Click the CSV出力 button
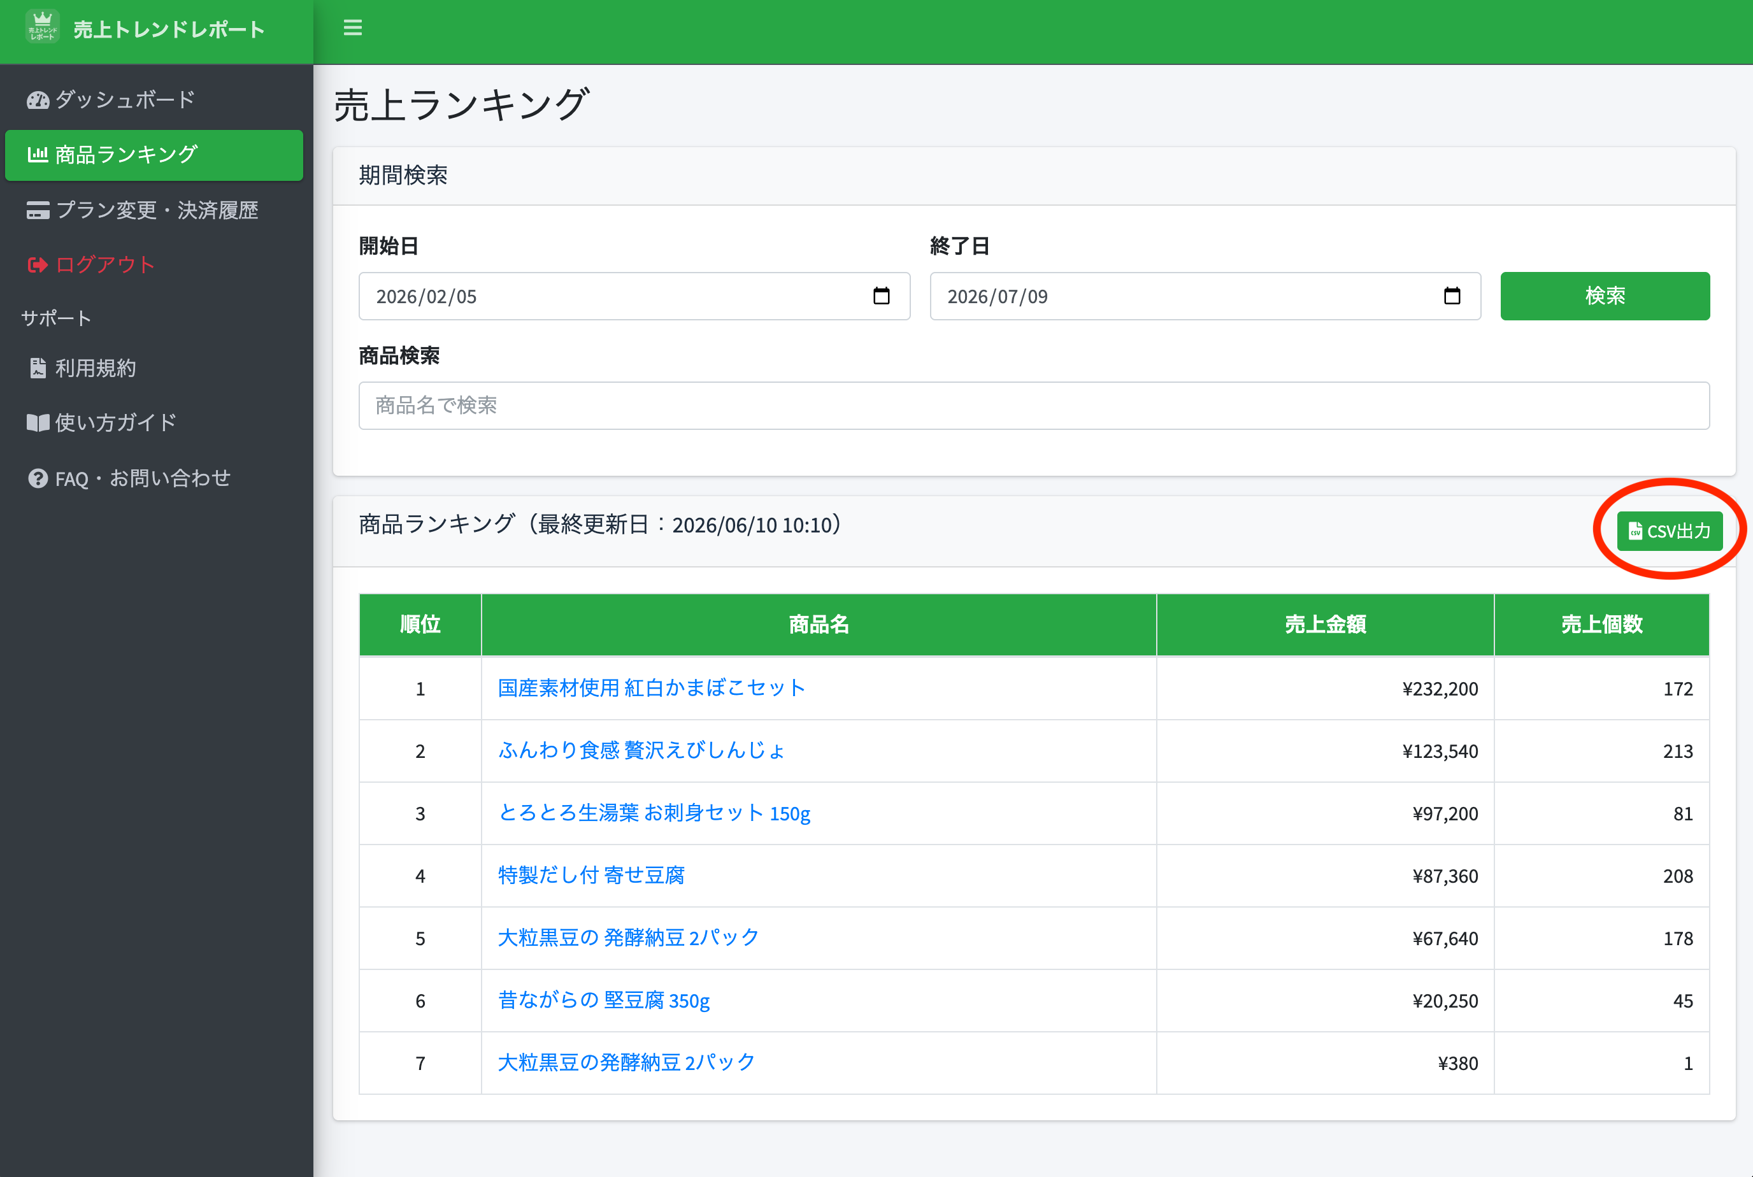This screenshot has height=1177, width=1753. (1670, 531)
